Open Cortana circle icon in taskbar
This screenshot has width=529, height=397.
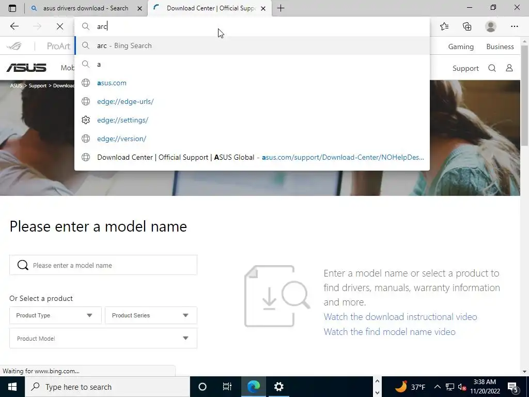pyautogui.click(x=203, y=387)
